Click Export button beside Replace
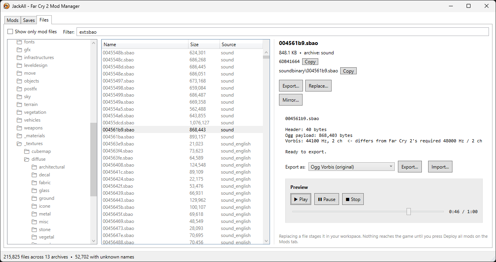 click(291, 86)
